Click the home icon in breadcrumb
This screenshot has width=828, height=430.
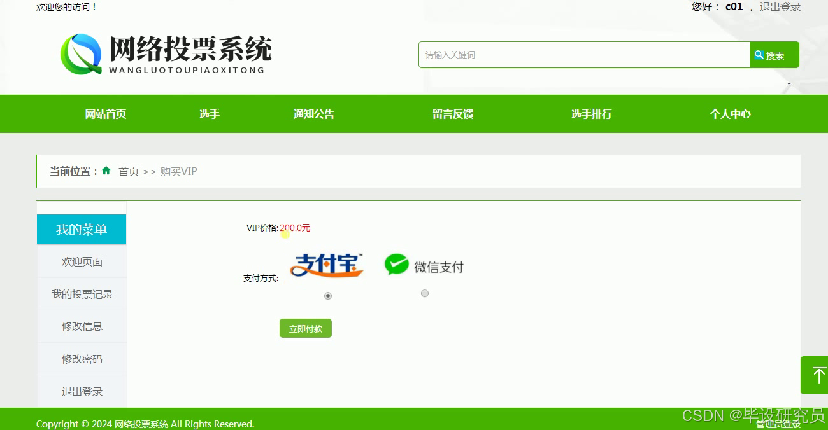pos(106,170)
